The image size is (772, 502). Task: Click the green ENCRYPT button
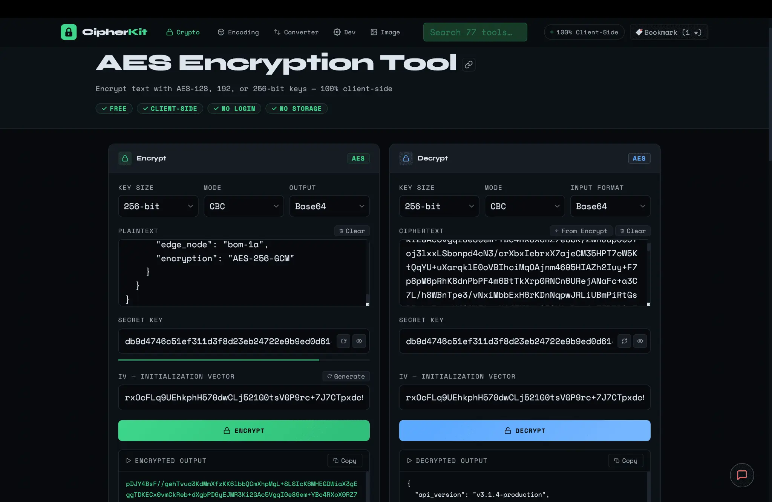(x=244, y=430)
